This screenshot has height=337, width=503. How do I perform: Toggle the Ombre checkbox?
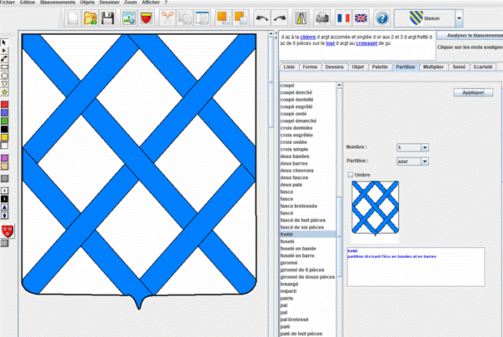[x=351, y=174]
